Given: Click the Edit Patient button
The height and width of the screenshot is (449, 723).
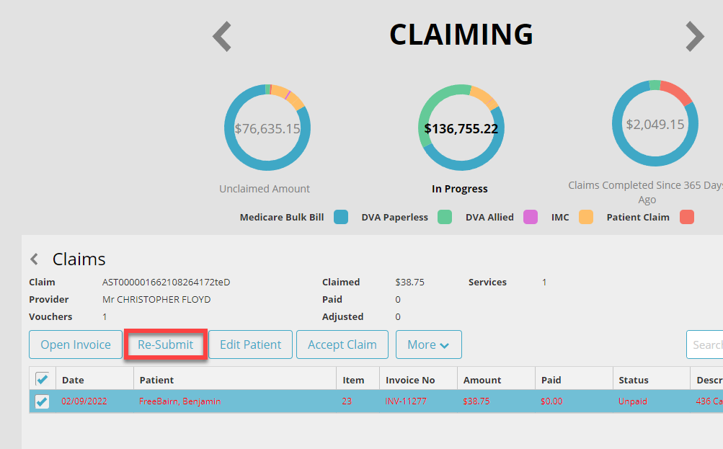Looking at the screenshot, I should tap(250, 344).
